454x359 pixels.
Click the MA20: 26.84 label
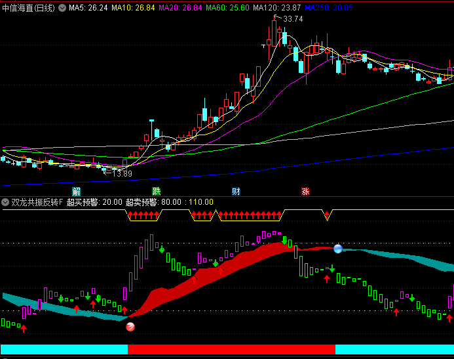(180, 8)
